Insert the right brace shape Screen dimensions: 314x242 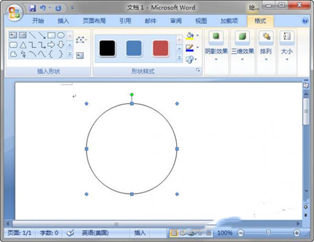[61, 54]
